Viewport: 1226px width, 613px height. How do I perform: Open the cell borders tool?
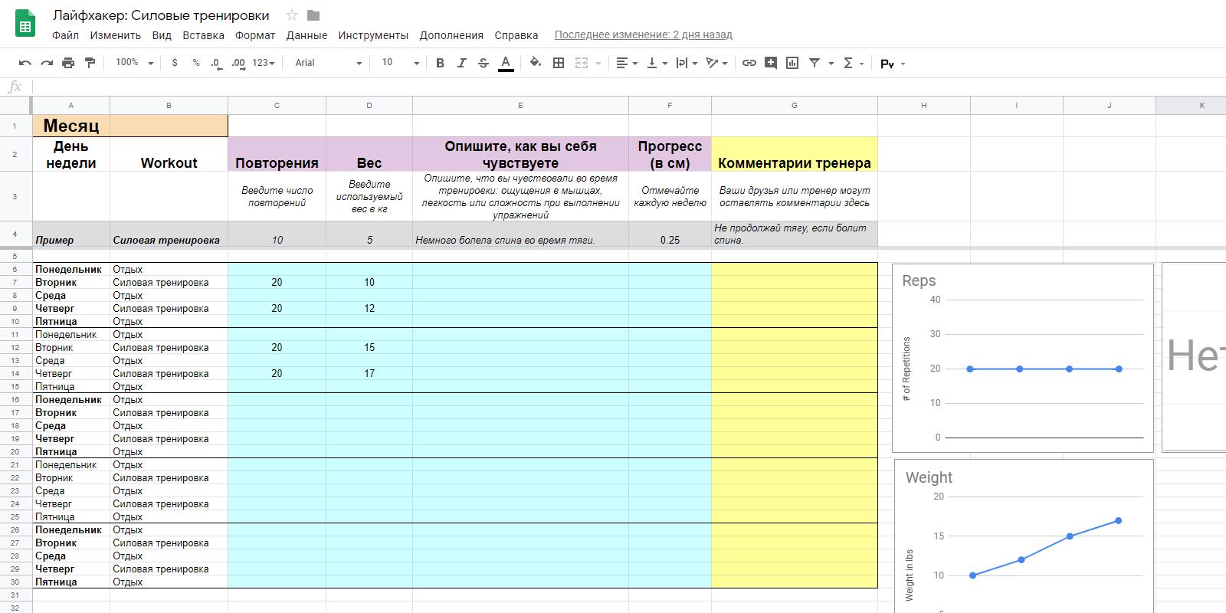(559, 63)
